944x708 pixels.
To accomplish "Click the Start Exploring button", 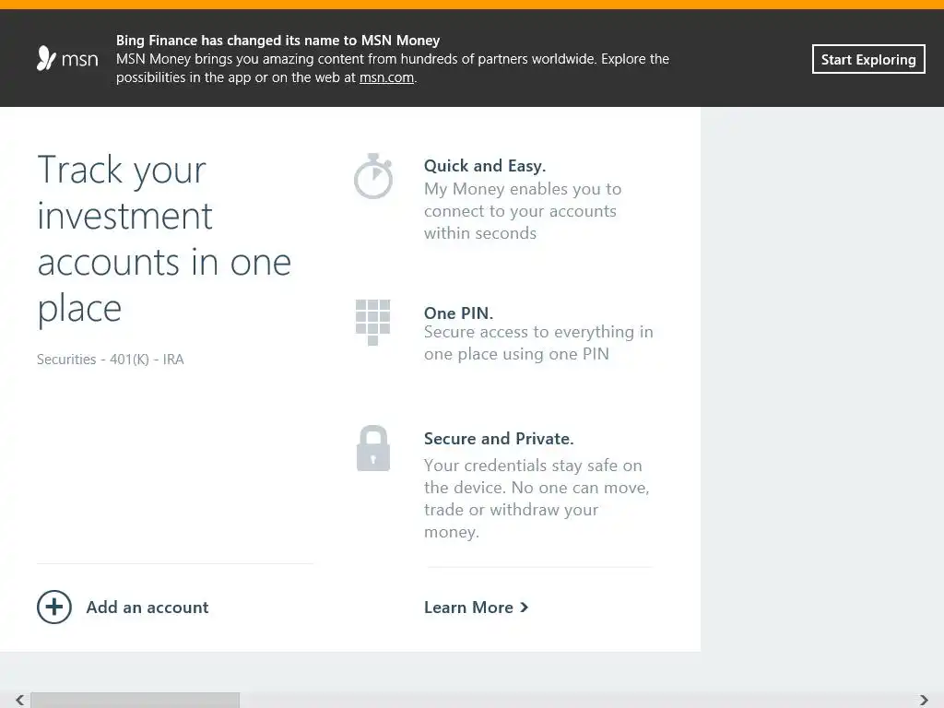I will (868, 59).
